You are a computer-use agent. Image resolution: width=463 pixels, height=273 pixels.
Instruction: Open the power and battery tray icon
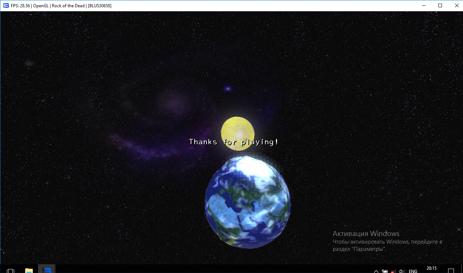385,271
